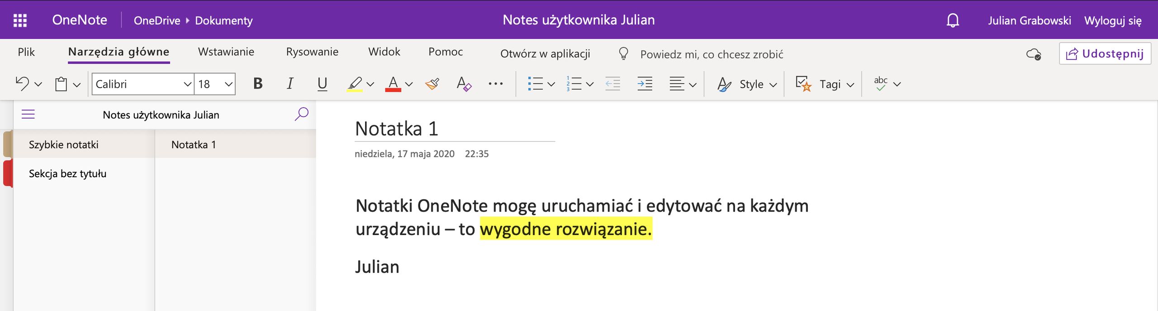Toggle Italic formatting
Image resolution: width=1158 pixels, height=311 pixels.
pyautogui.click(x=290, y=84)
